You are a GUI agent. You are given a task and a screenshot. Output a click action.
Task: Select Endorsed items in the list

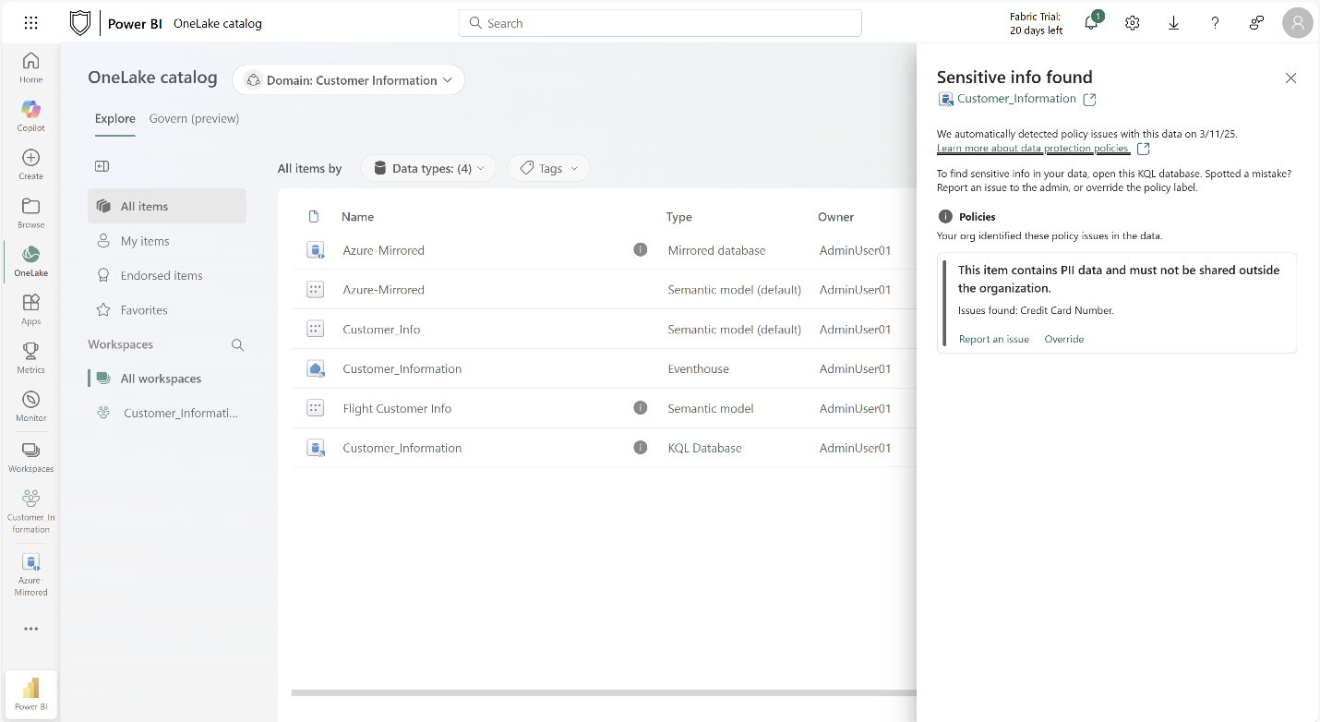(x=162, y=275)
